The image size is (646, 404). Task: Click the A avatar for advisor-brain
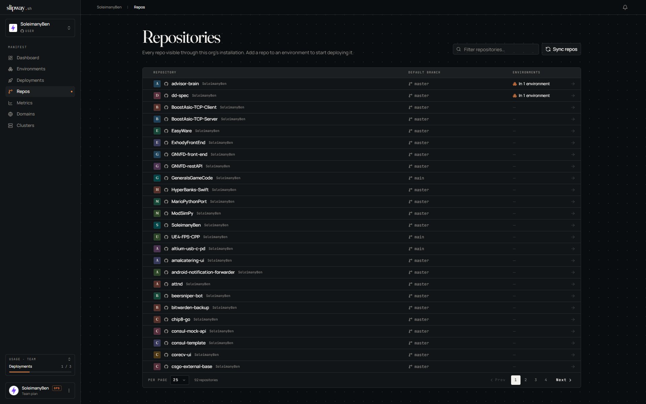click(x=157, y=84)
